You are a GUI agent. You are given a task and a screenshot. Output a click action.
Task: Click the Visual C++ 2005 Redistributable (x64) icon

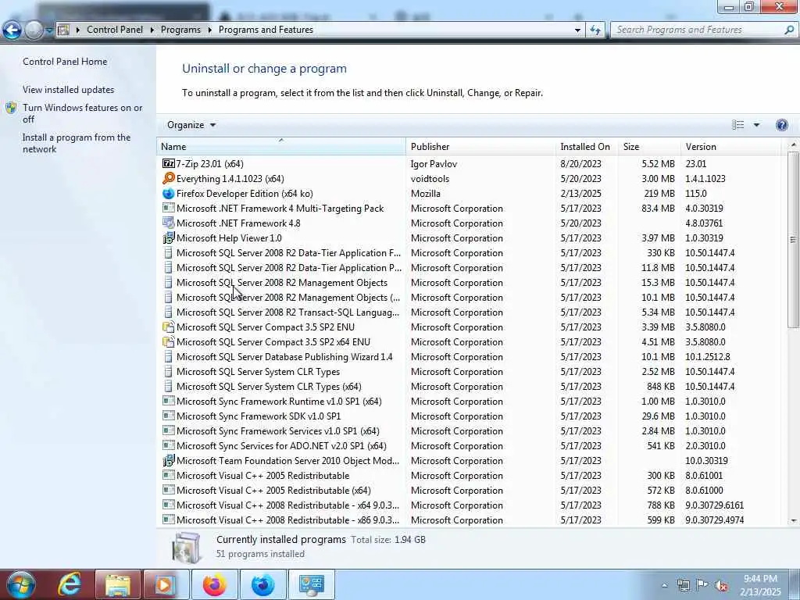tap(169, 490)
